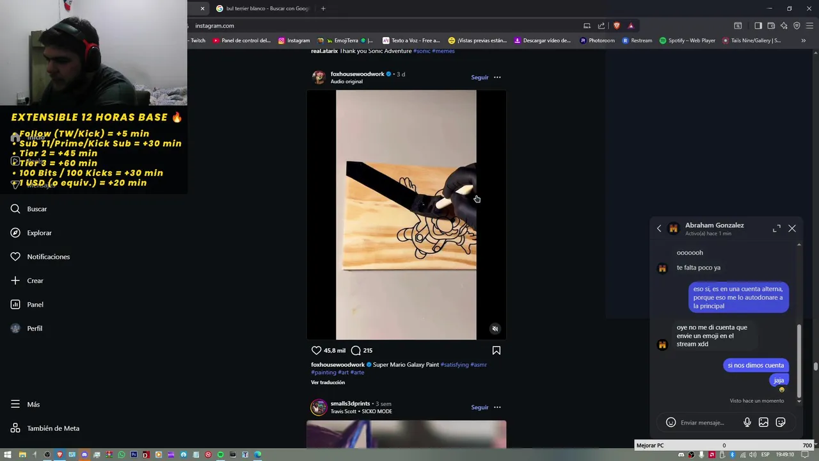The width and height of the screenshot is (819, 461).
Task: Click the Instagram page scrollbar
Action: coord(815,366)
